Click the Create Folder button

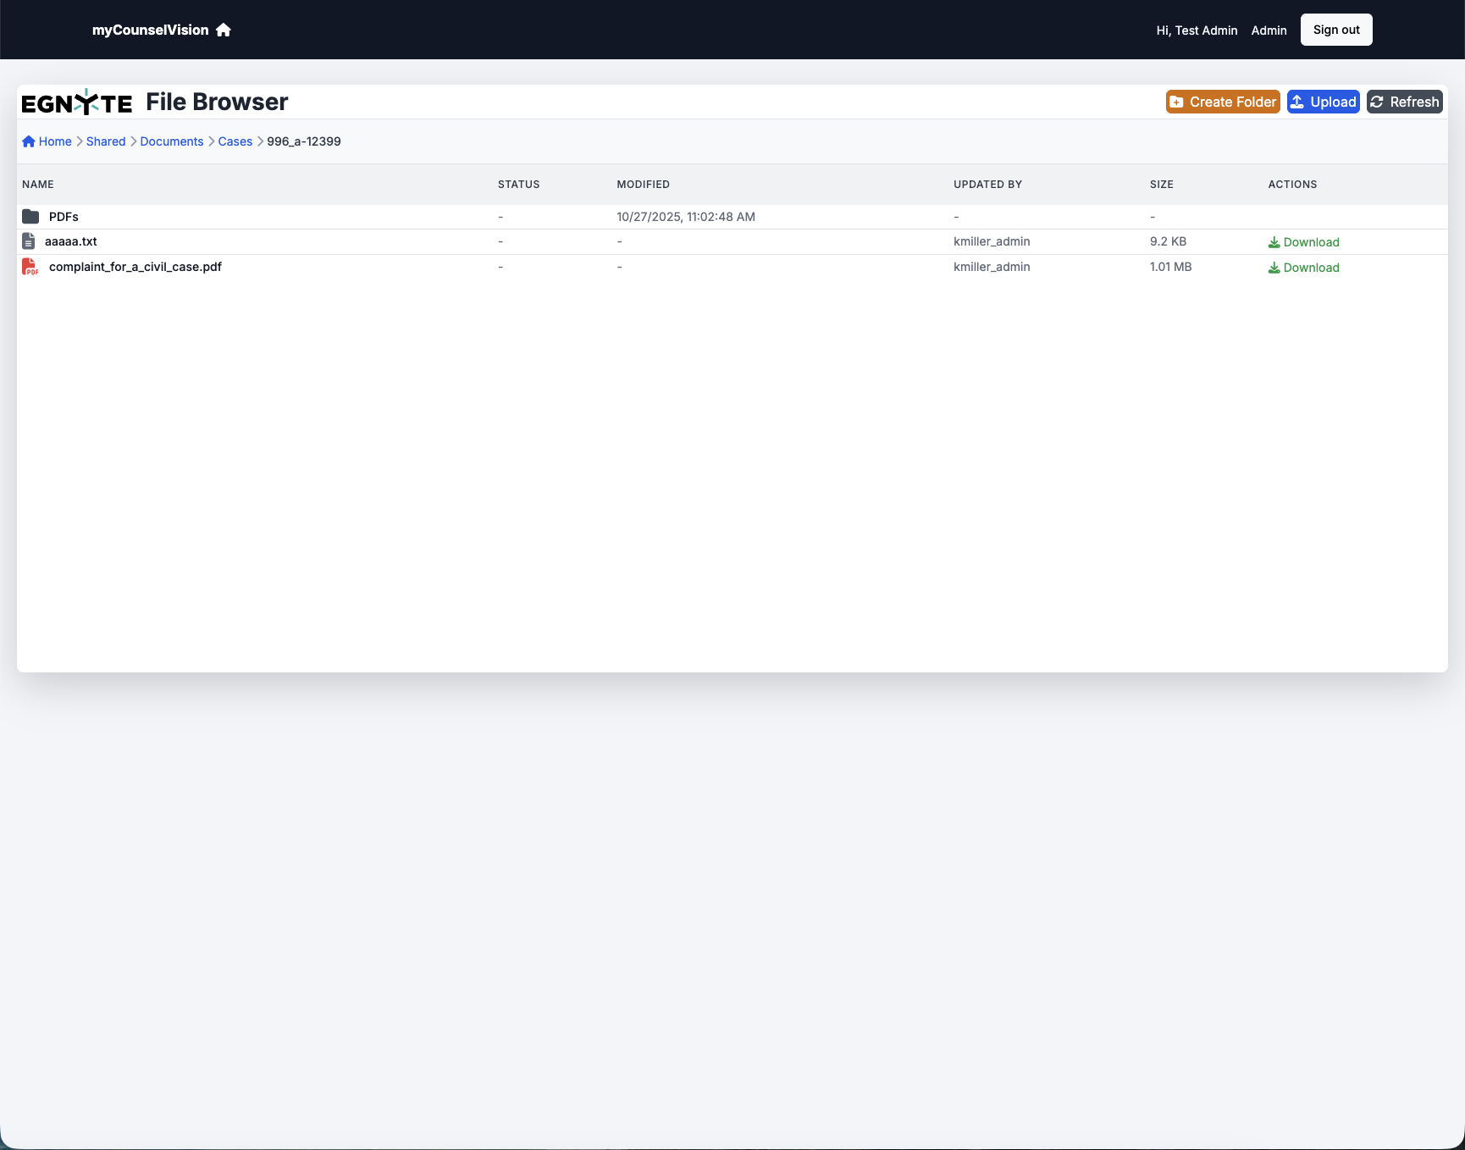pyautogui.click(x=1223, y=102)
